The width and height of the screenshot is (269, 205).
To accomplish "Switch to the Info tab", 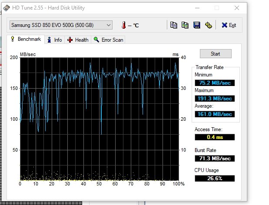I will [x=55, y=40].
